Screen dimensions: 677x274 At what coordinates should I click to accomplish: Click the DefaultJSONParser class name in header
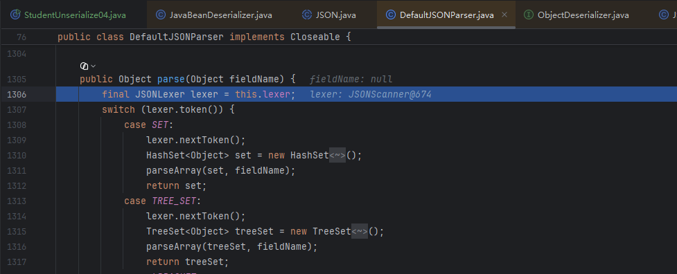coord(177,37)
